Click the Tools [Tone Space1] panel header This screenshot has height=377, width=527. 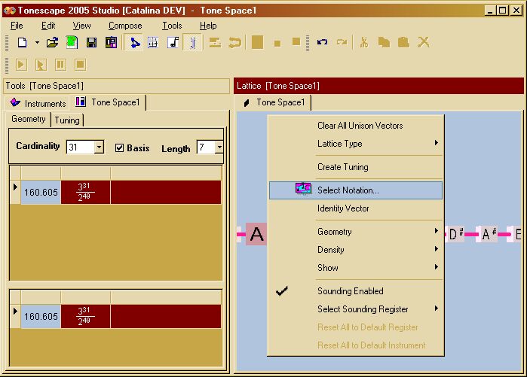coord(116,86)
